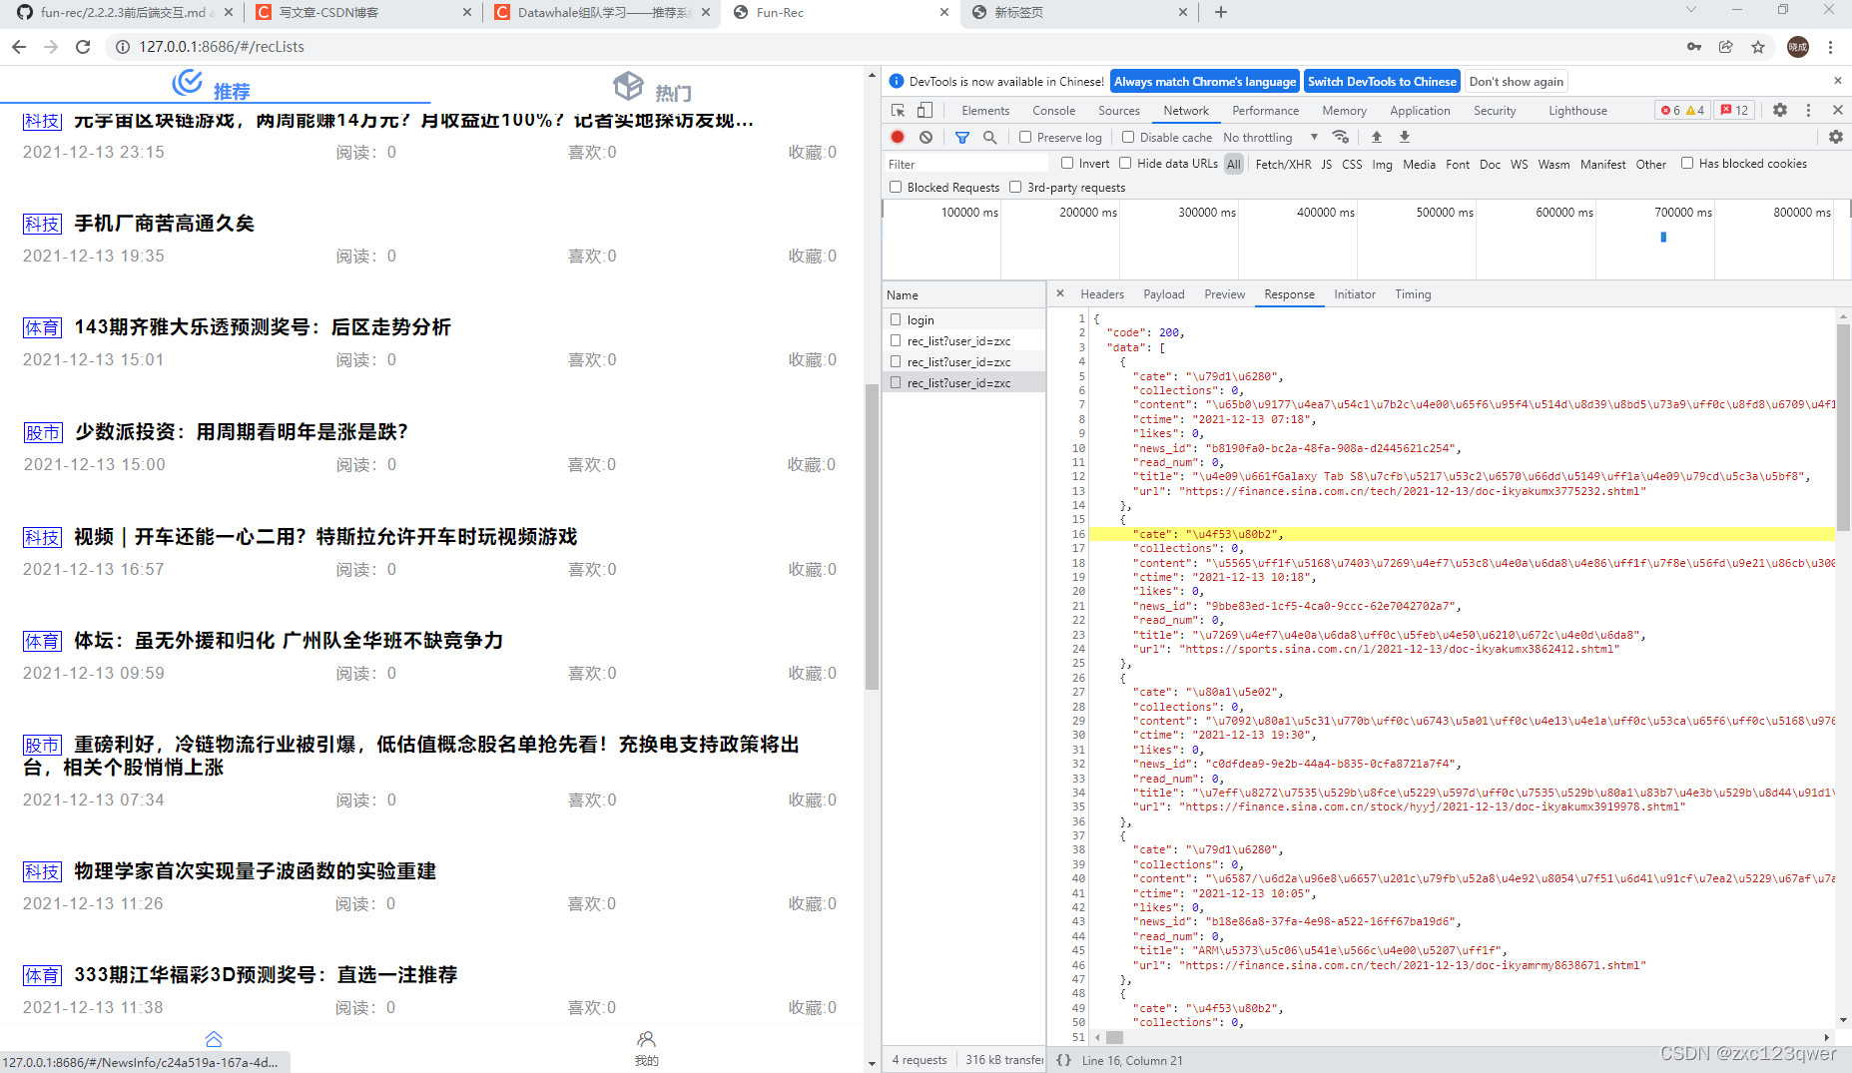Open the Preview tab of the request
1852x1073 pixels.
(x=1224, y=293)
